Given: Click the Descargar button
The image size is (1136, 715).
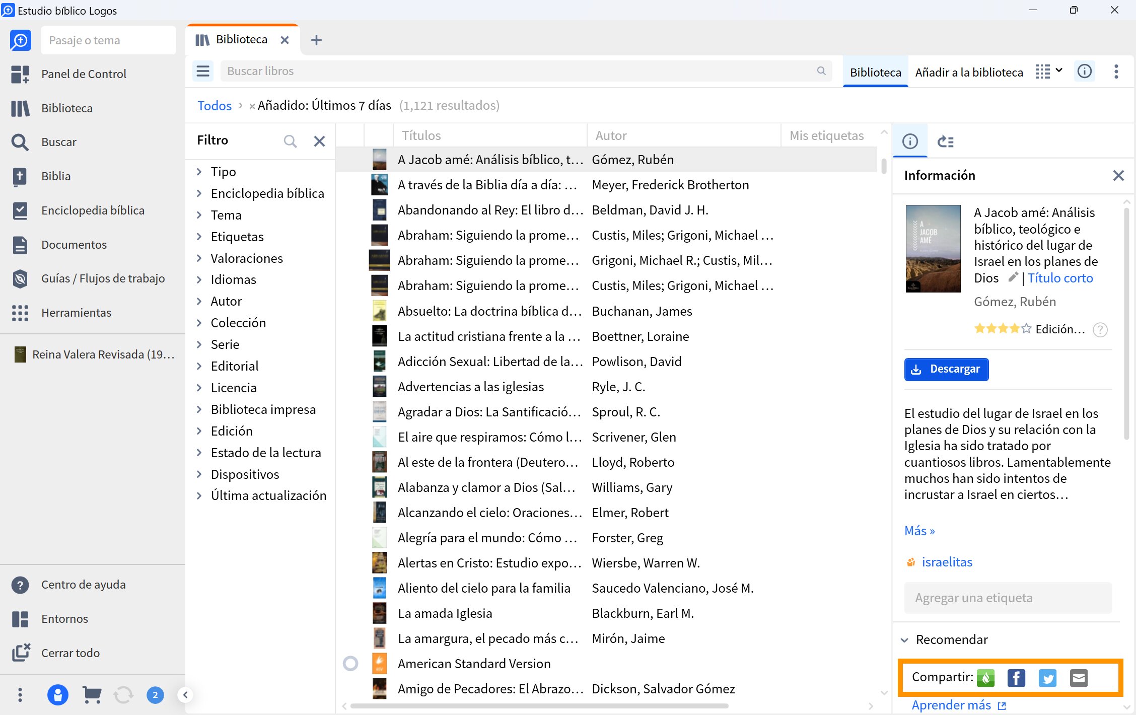Looking at the screenshot, I should click(946, 369).
